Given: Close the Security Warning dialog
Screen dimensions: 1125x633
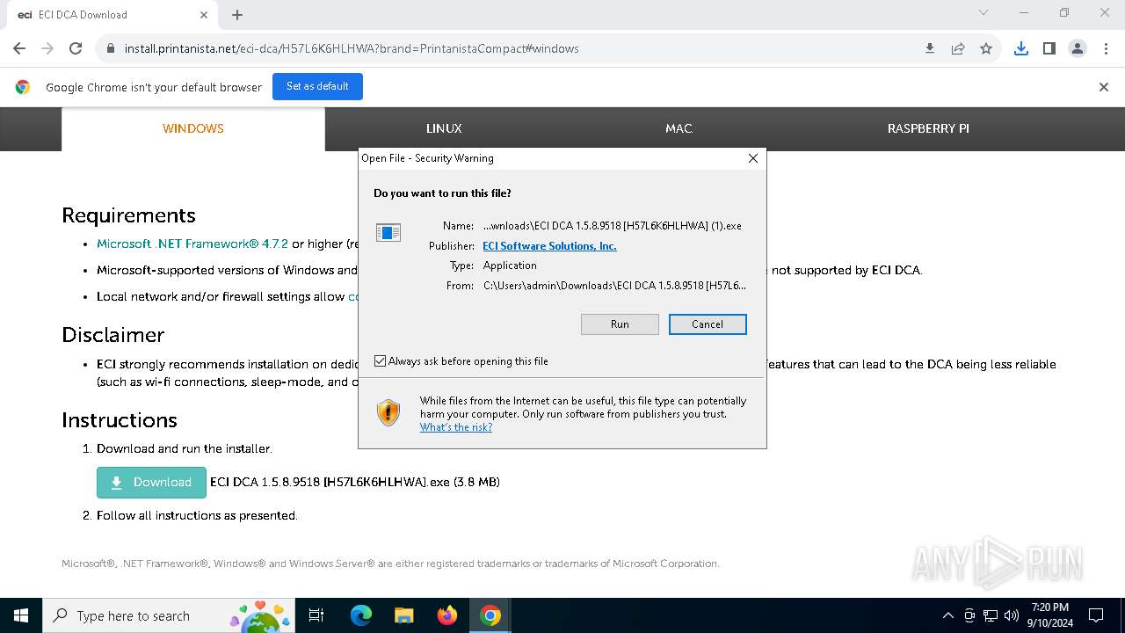Looking at the screenshot, I should 752,158.
